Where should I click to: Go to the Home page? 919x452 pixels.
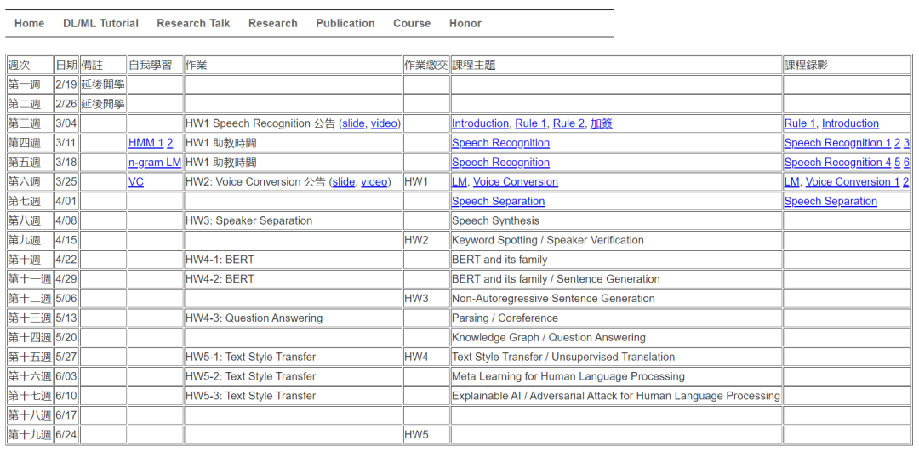click(29, 24)
